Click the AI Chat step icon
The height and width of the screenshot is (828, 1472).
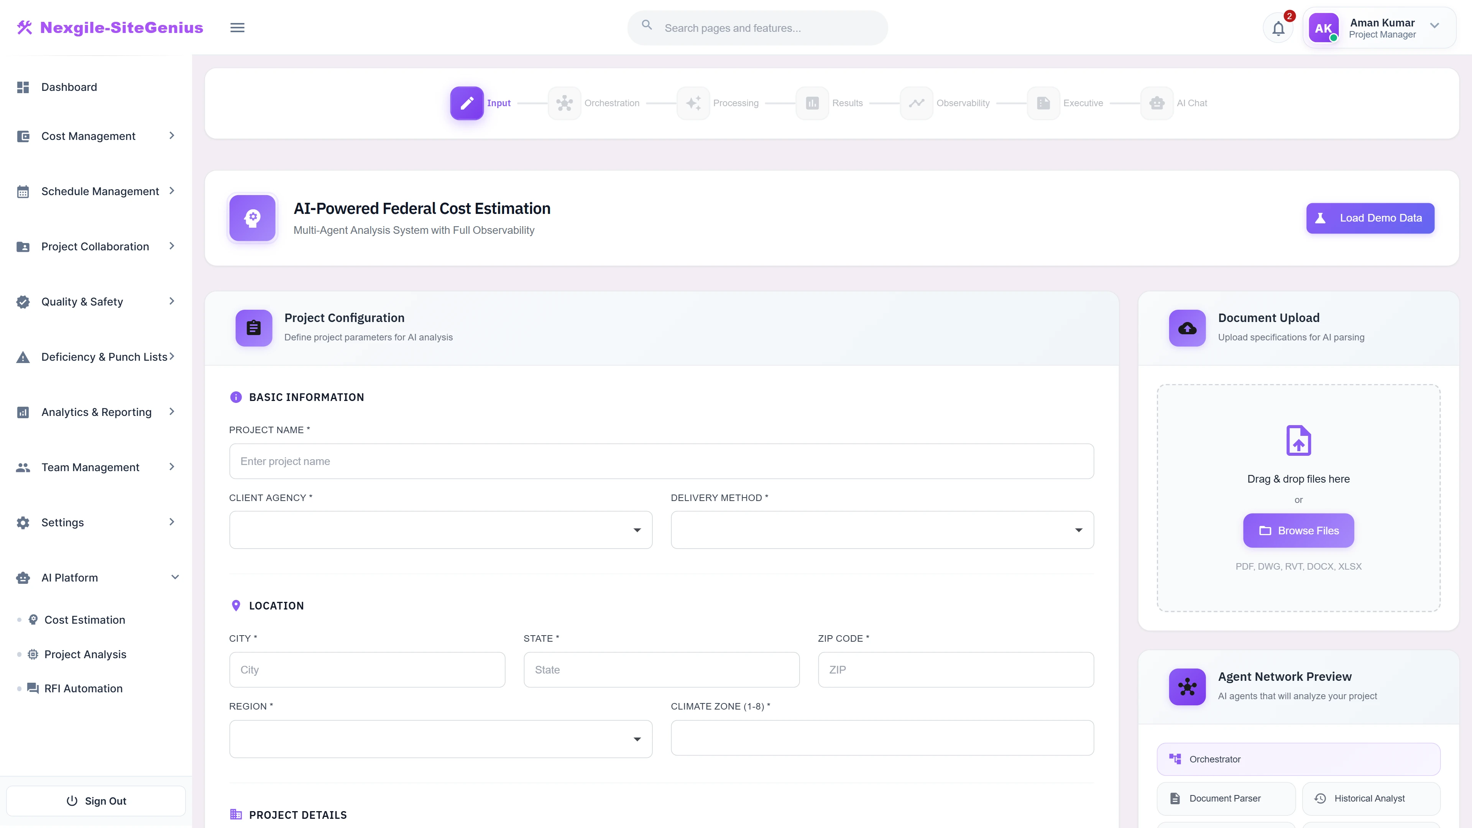[1158, 103]
